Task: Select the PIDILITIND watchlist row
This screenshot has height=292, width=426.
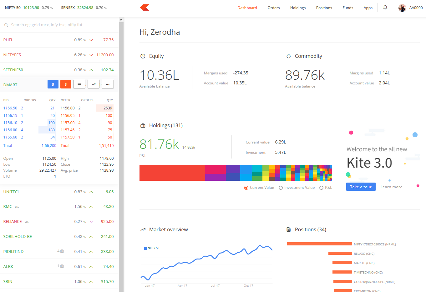Action: tap(59, 251)
